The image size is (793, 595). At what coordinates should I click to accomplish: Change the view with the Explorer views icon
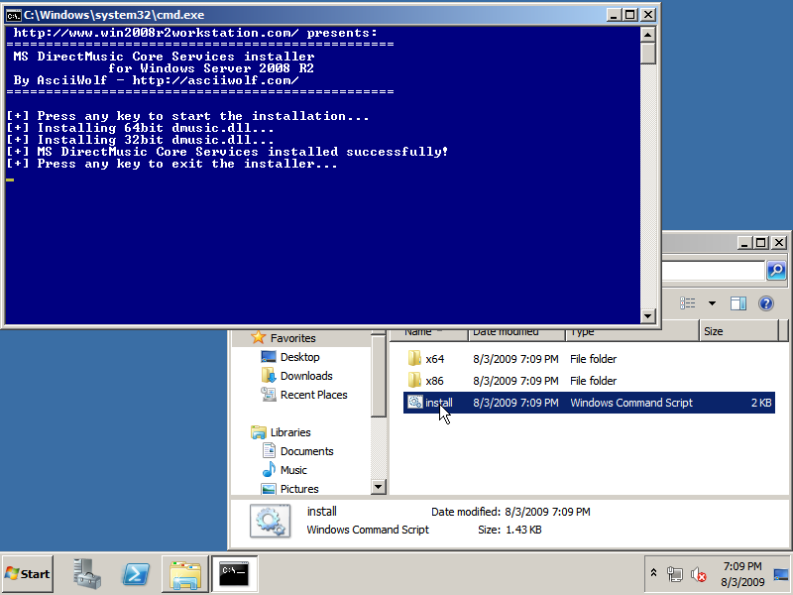(687, 303)
